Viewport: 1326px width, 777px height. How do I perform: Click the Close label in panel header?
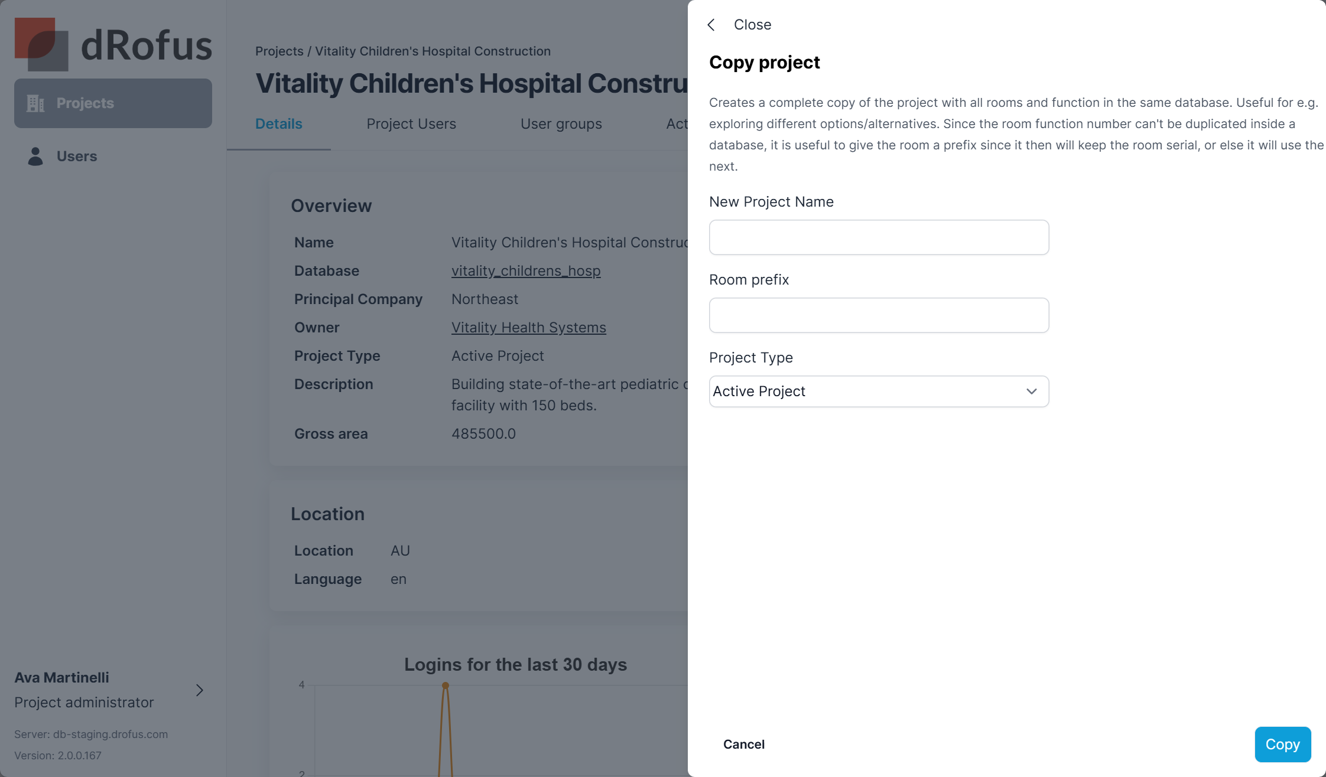[x=752, y=25]
